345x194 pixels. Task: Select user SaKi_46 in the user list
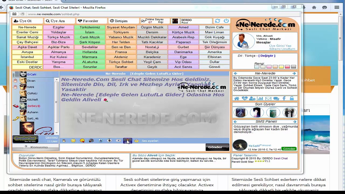tap(33, 119)
